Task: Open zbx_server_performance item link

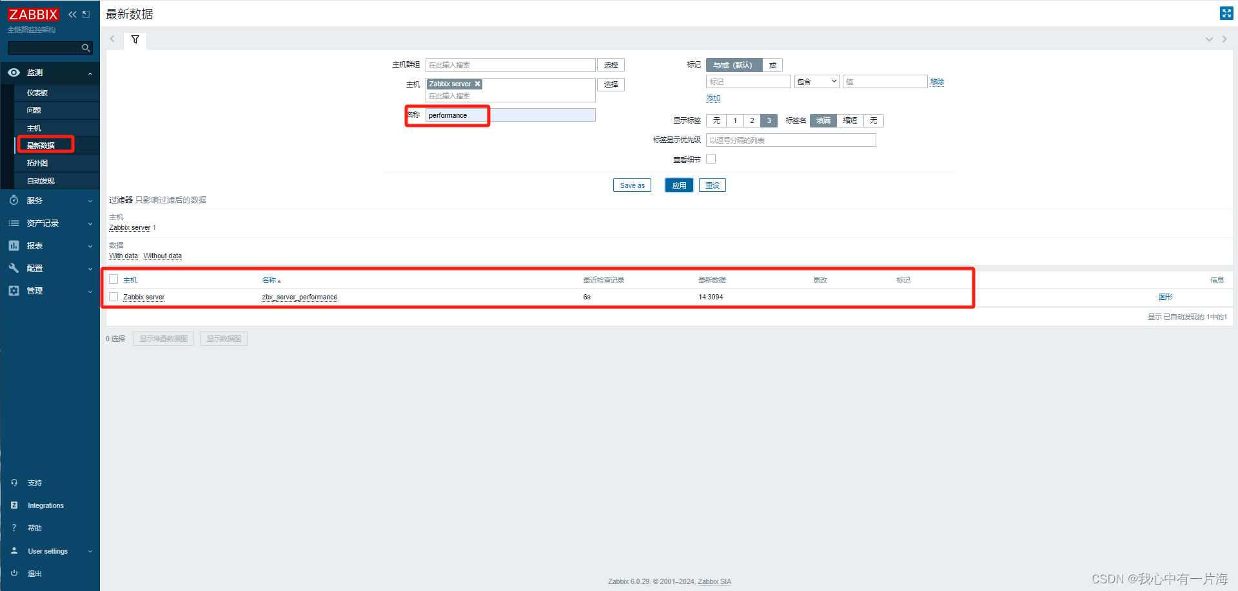Action: click(300, 297)
